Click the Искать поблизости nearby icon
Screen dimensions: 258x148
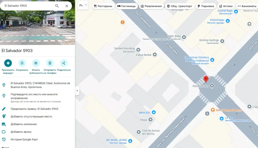(x=36, y=63)
